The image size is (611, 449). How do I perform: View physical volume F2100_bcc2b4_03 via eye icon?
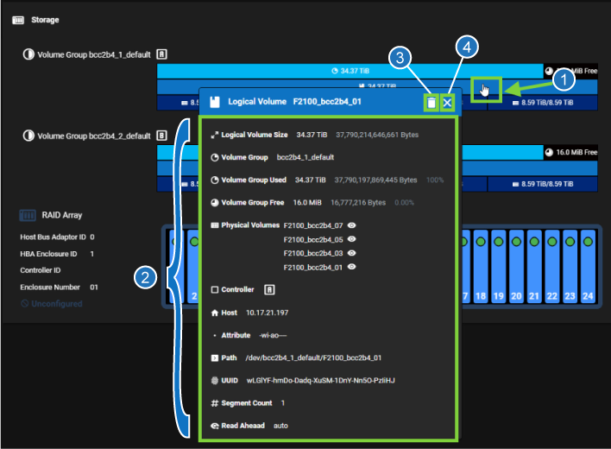coord(351,253)
